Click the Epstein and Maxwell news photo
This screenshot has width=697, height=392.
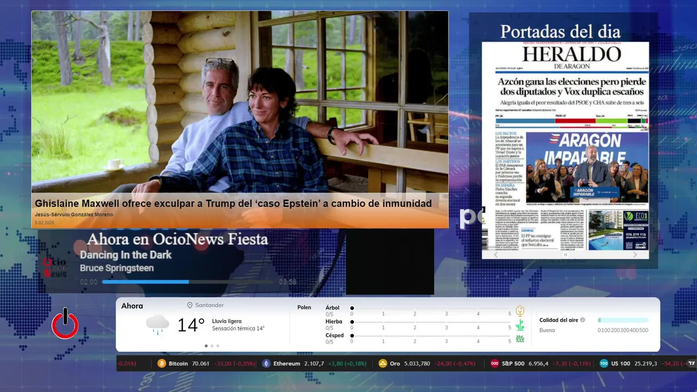point(240,102)
